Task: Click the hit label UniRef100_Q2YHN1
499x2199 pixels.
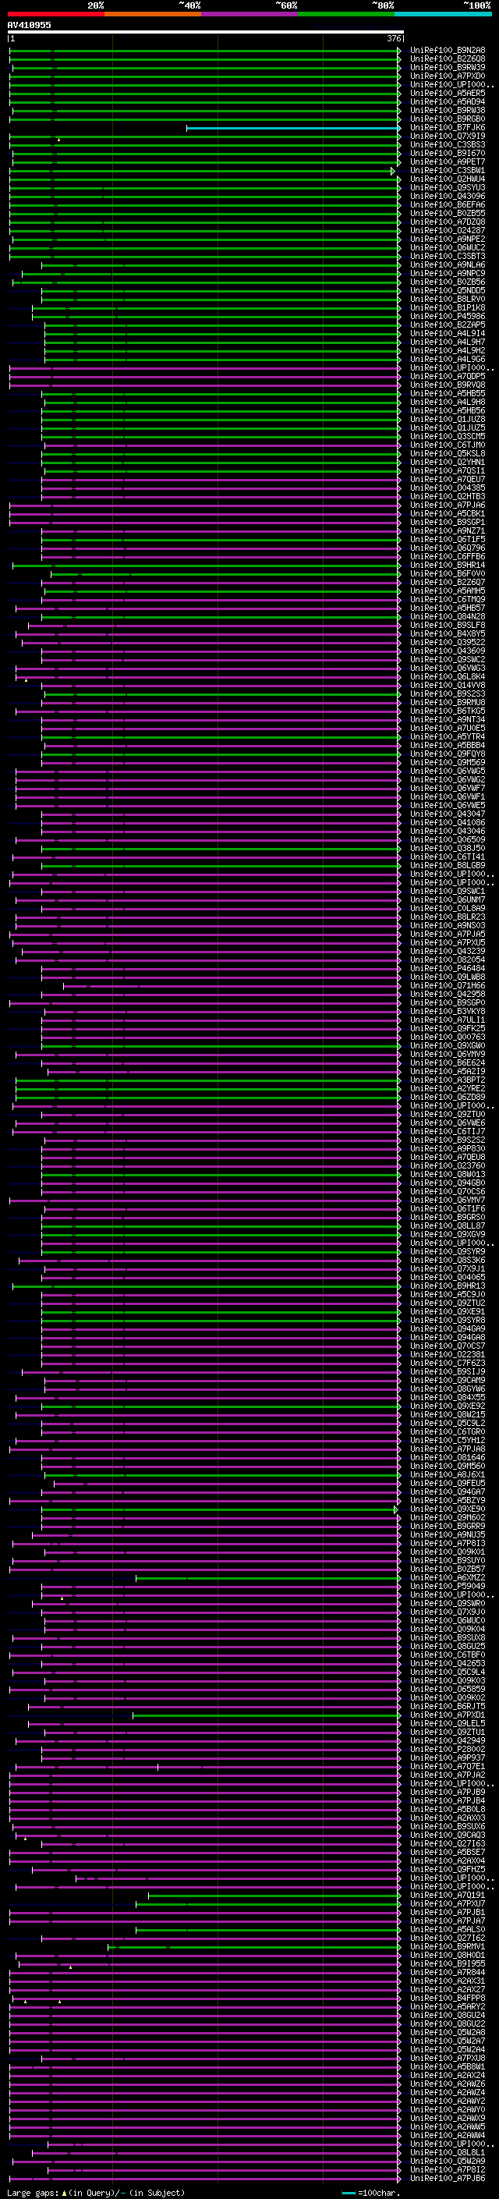Action: (x=448, y=462)
